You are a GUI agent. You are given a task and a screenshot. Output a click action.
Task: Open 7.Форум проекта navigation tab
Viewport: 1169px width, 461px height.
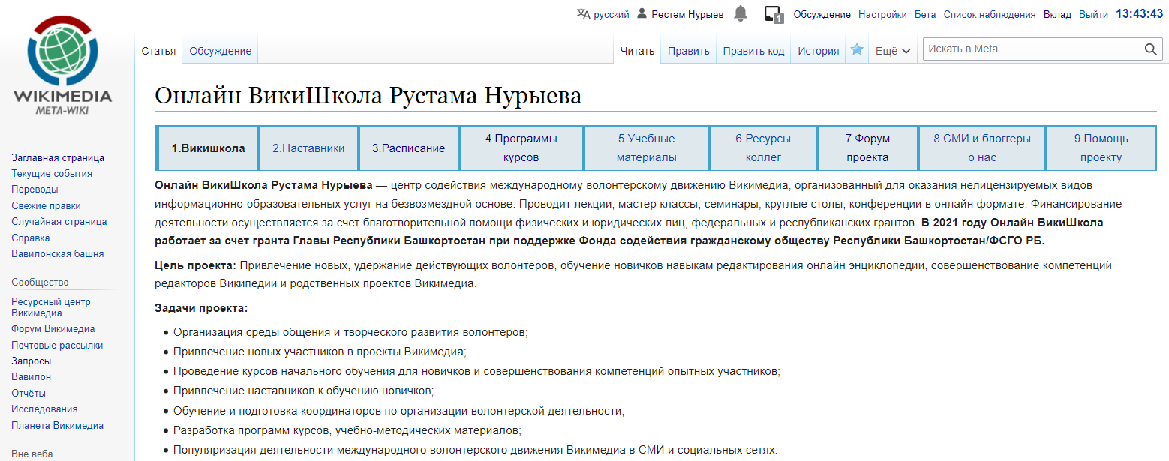click(x=867, y=148)
